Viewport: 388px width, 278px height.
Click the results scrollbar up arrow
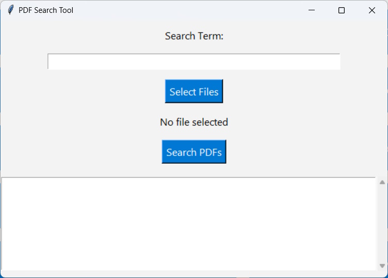[382, 182]
